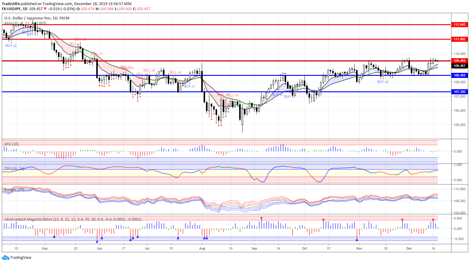Click the 112.043 red price label

point(460,24)
